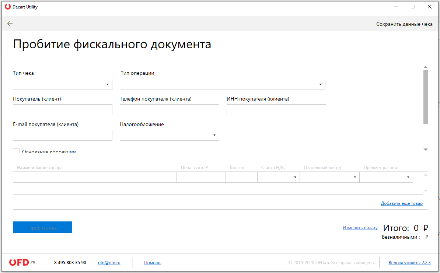
Task: Maximize the Decart Utility window
Action: [x=413, y=7]
